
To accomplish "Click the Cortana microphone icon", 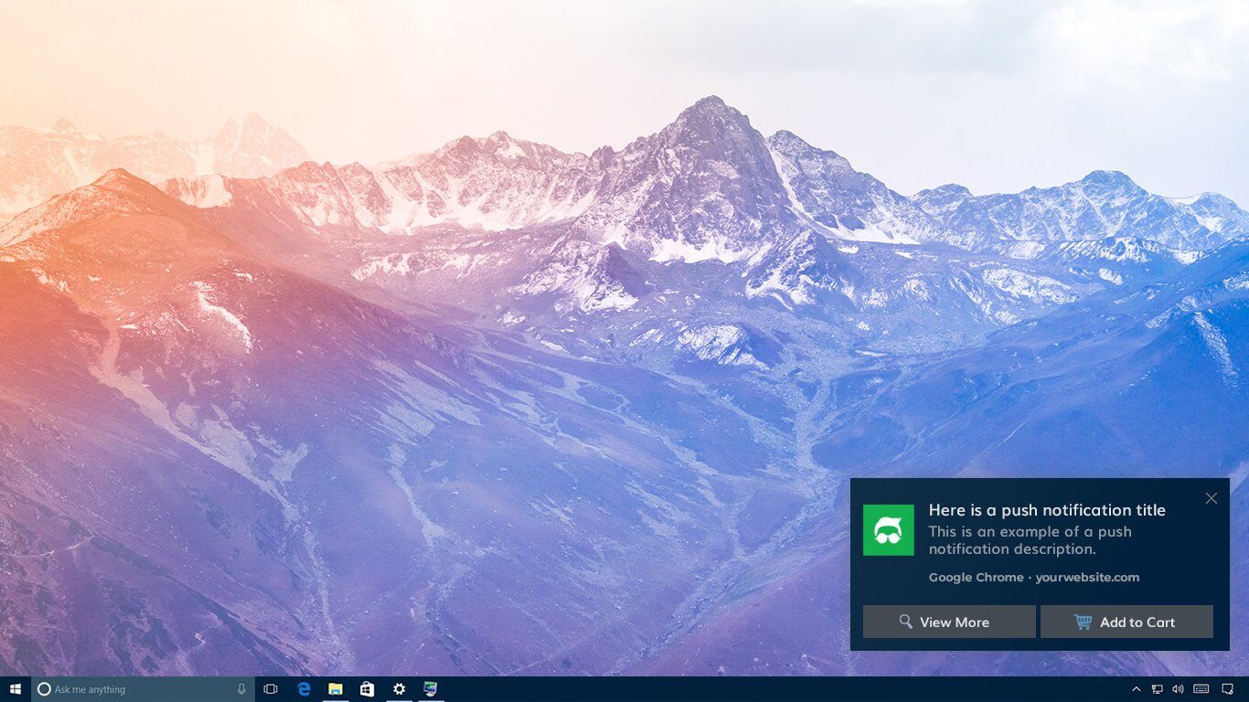I will (241, 689).
